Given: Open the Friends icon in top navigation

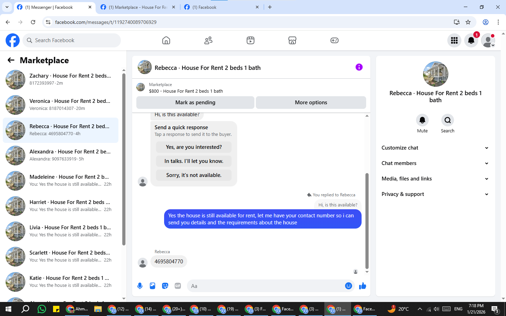Looking at the screenshot, I should point(208,40).
